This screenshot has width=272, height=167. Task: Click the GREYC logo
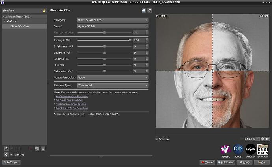tap(226, 150)
